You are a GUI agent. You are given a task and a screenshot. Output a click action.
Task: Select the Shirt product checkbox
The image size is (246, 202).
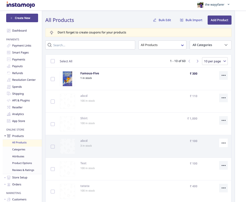53,124
